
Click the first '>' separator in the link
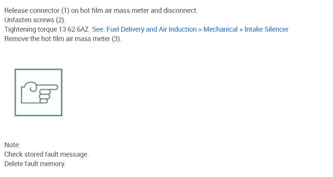(200, 29)
